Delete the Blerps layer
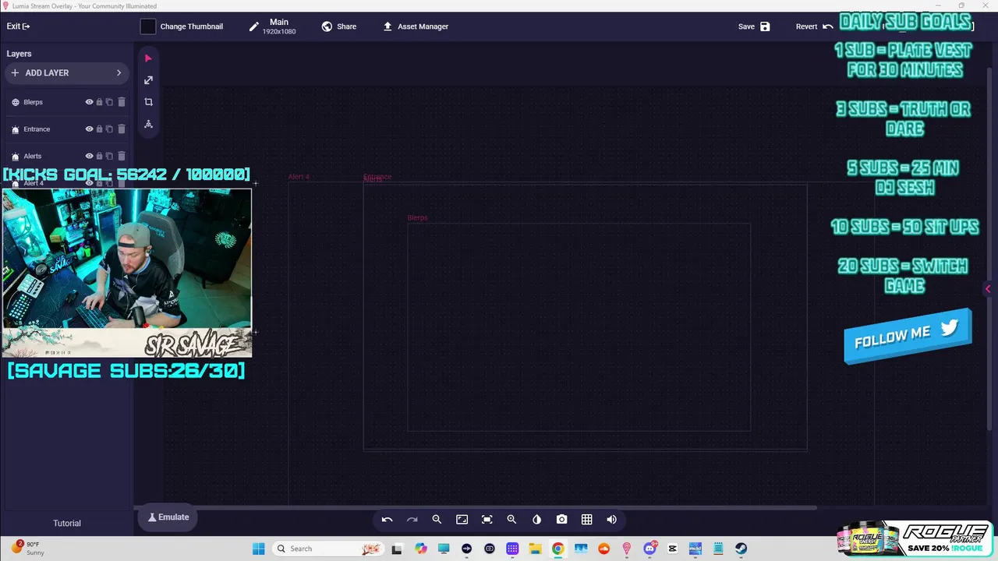 pos(121,102)
